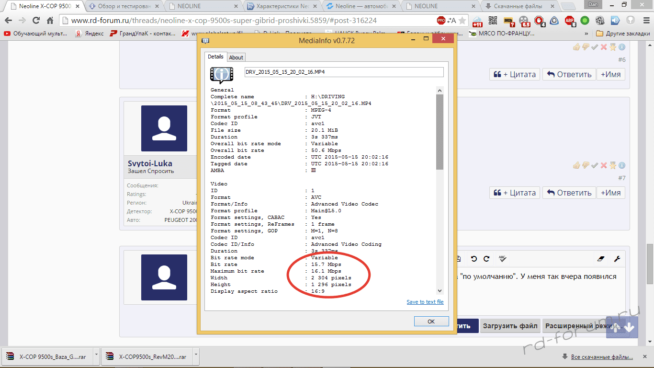Screen dimensions: 654x368
Task: Click MediaInfo film icon beside the filename
Action: [x=222, y=75]
